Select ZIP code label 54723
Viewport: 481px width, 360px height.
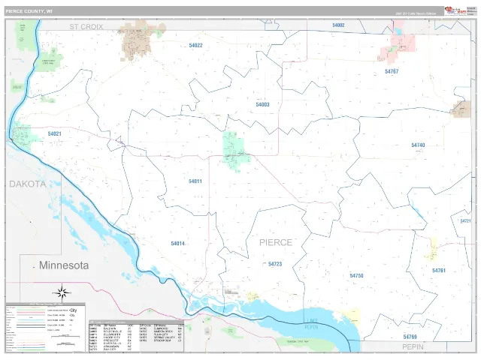pos(275,264)
